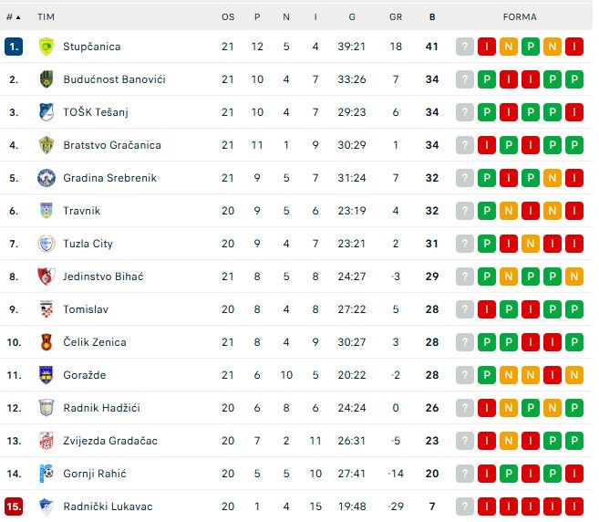Screen dimensions: 599x522
Task: Click Gornji Rahić's first red I form badge
Action: [x=509, y=474]
